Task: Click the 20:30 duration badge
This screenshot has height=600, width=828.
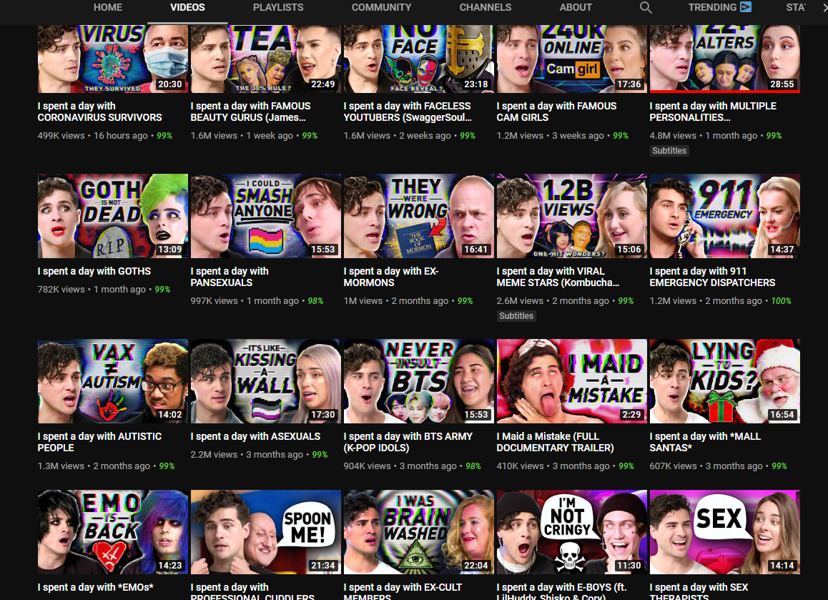Action: tap(169, 84)
